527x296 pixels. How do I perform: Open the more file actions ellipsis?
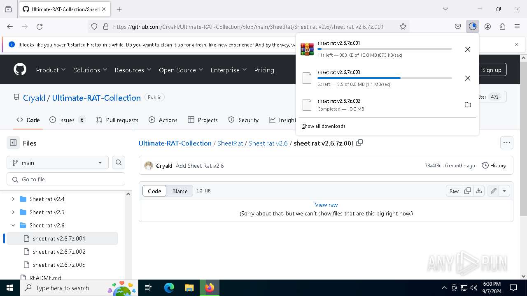(507, 143)
